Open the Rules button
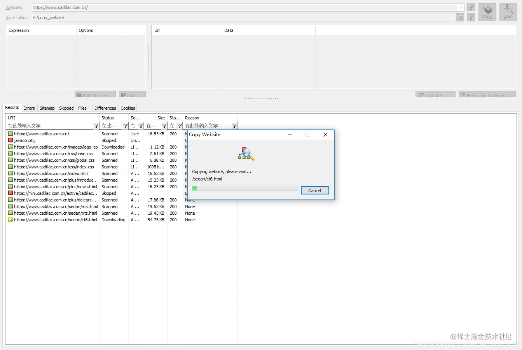522x350 pixels. click(132, 95)
